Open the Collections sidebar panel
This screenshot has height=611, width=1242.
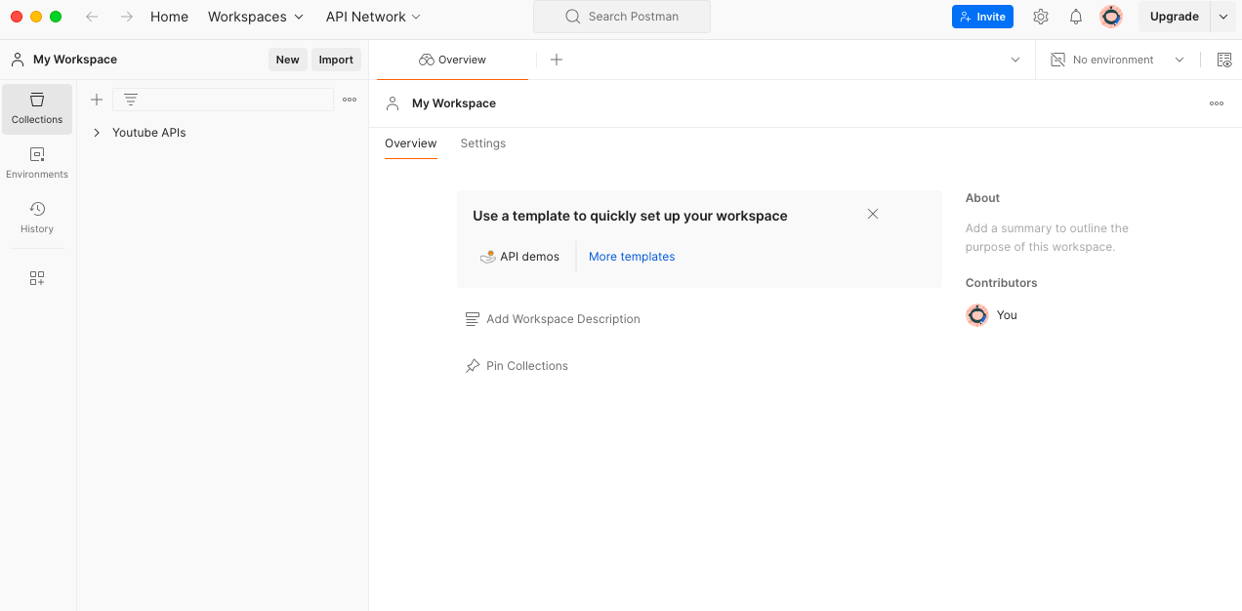37,108
